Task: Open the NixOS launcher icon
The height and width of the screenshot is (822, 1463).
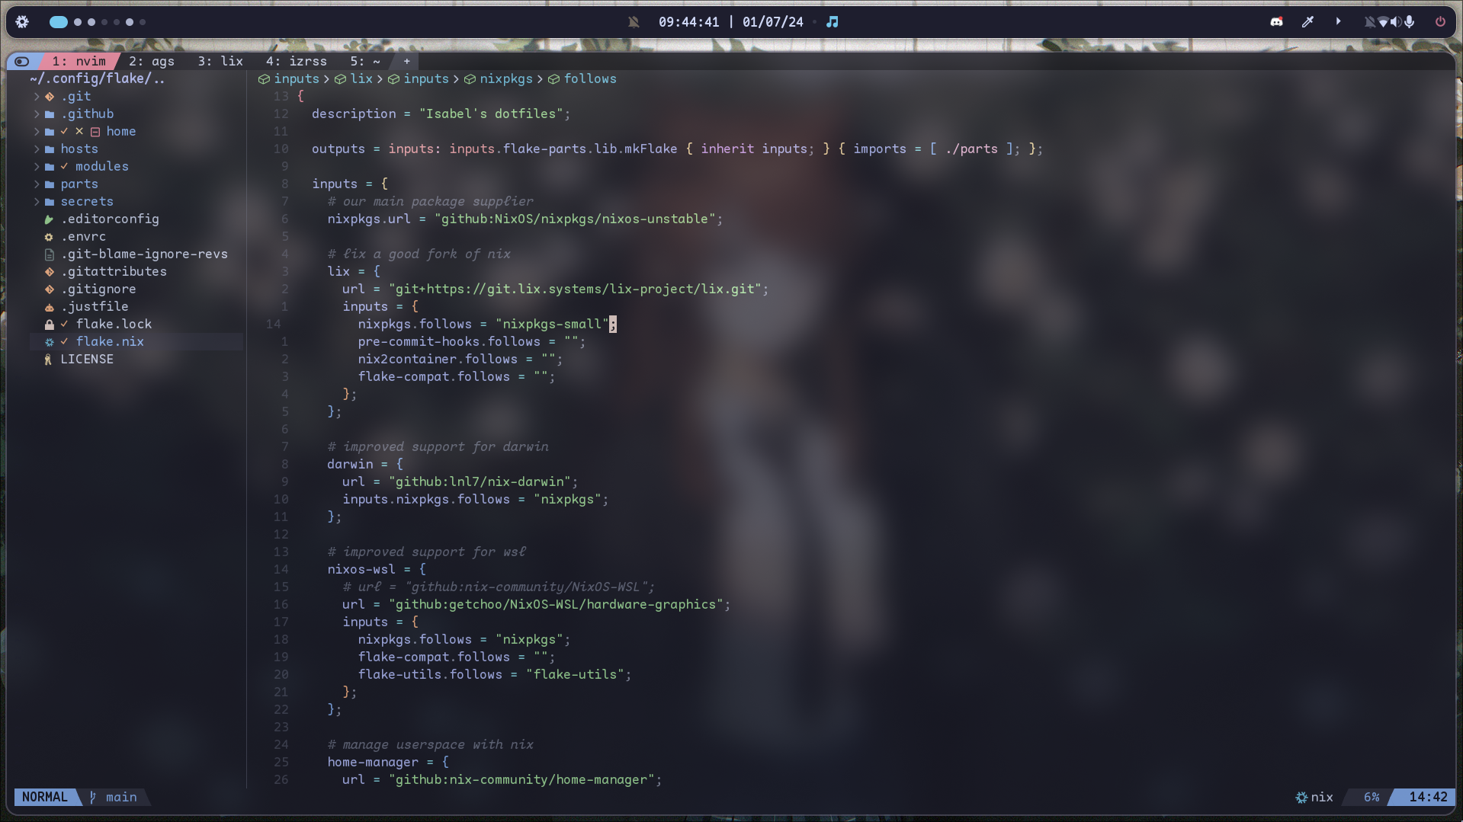Action: (22, 21)
